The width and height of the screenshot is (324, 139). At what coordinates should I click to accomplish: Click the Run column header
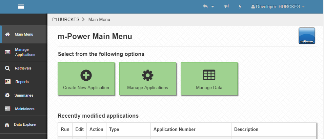point(65,129)
